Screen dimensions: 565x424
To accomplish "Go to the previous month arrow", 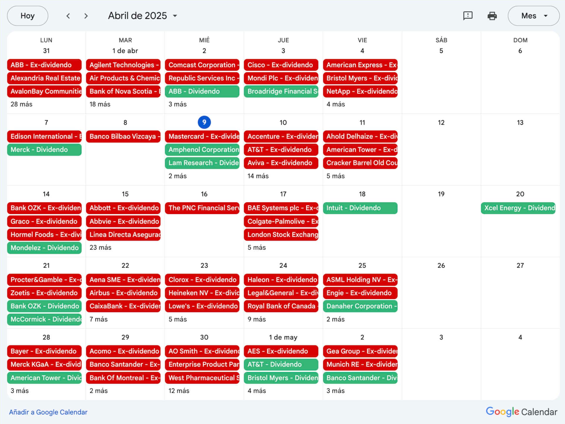I will click(x=68, y=16).
